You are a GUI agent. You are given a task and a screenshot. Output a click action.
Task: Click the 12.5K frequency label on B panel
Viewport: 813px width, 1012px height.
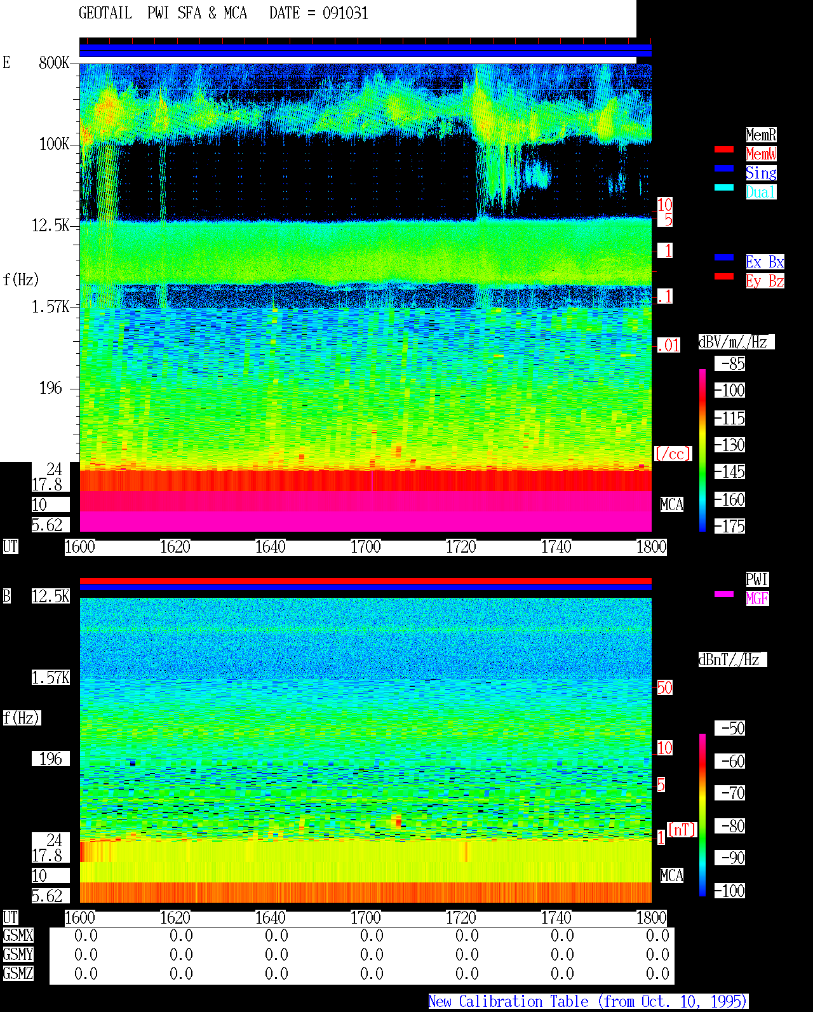pos(51,596)
